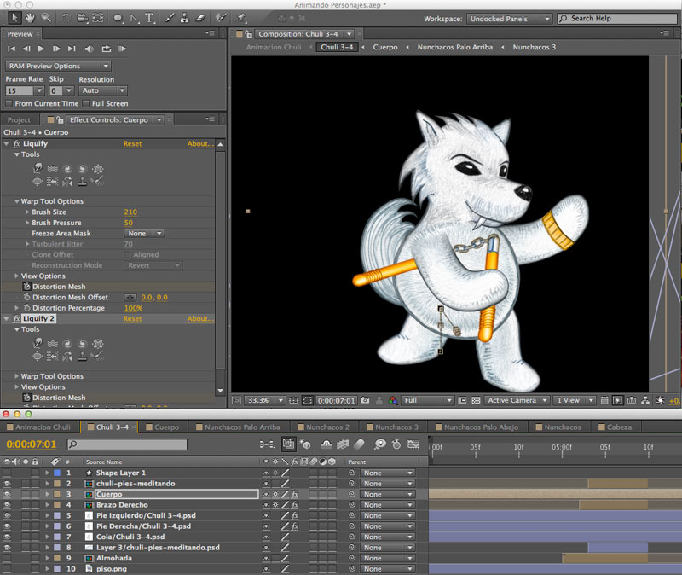Switch to Nunchacos 2 timeline tab
The height and width of the screenshot is (575, 682).
coord(324,427)
